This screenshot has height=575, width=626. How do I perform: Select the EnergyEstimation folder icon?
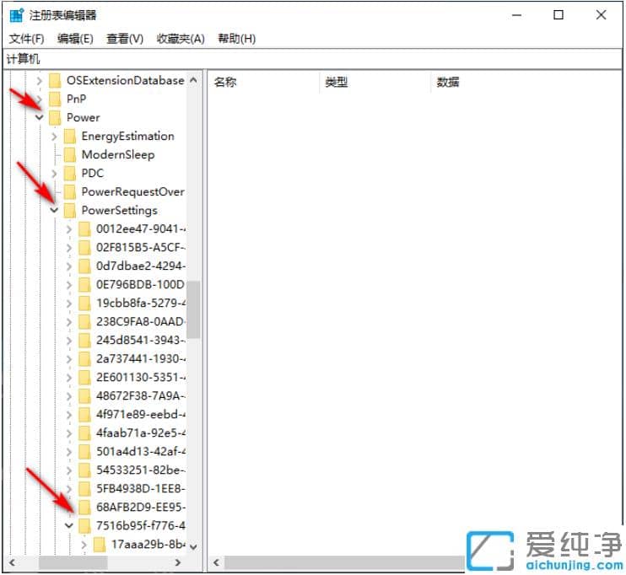pos(69,136)
